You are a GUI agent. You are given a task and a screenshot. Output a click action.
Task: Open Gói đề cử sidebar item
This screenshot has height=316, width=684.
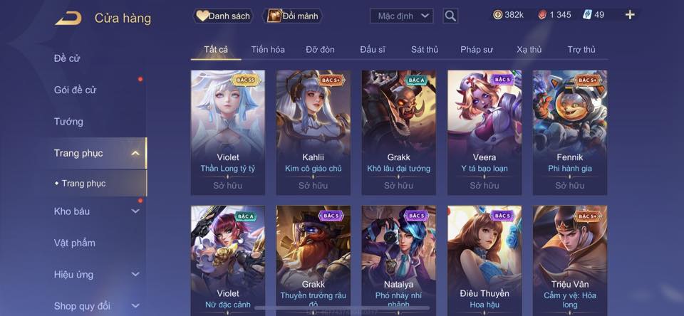(x=75, y=90)
